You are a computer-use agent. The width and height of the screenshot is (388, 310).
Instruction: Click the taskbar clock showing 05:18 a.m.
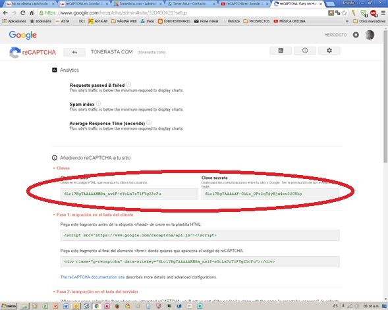371,306
